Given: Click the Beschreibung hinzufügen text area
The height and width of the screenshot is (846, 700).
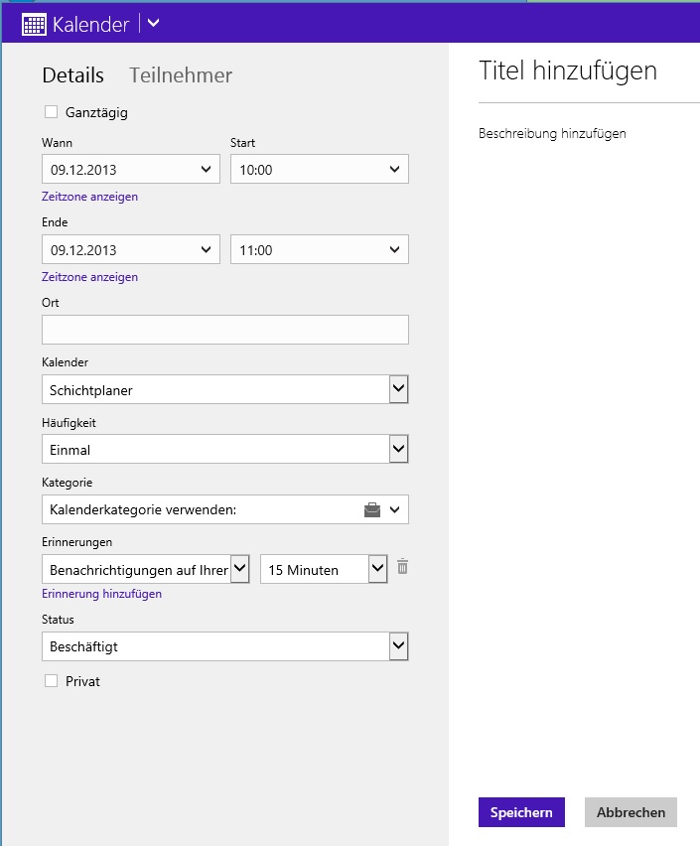Looking at the screenshot, I should 552,133.
